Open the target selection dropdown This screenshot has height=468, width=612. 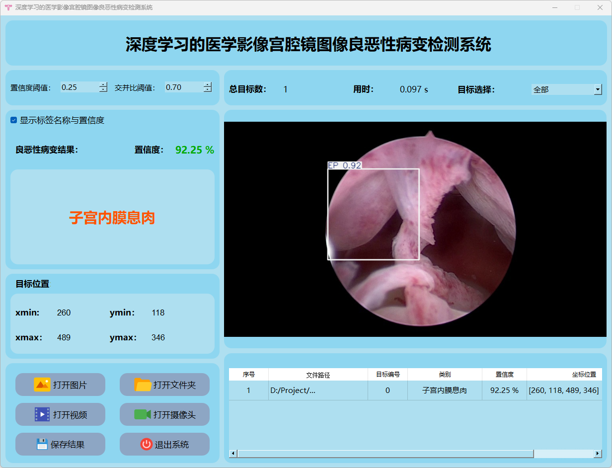tap(597, 90)
